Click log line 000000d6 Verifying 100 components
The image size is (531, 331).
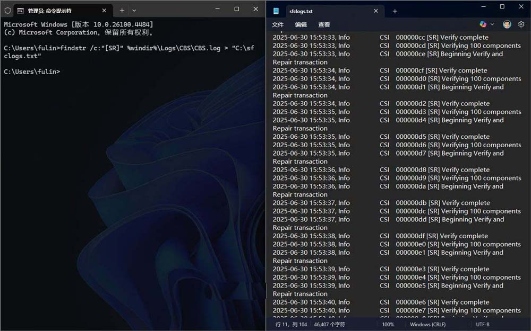tap(397, 145)
